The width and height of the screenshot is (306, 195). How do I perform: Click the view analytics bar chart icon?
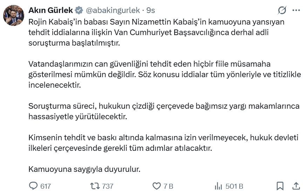tap(218, 186)
